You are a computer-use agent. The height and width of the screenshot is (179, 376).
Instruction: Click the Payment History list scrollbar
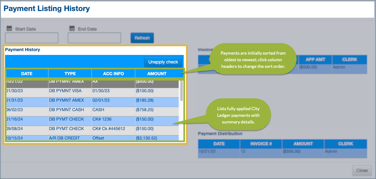182,92
